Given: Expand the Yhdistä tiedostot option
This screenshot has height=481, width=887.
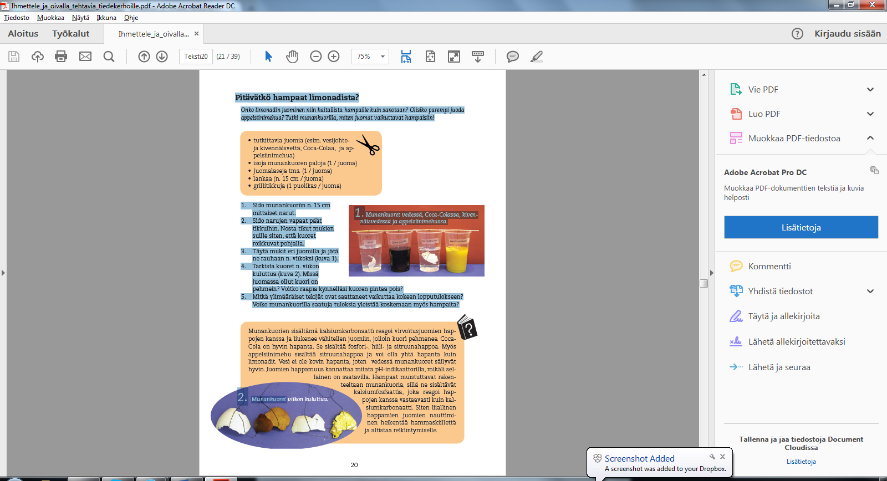Looking at the screenshot, I should [870, 291].
